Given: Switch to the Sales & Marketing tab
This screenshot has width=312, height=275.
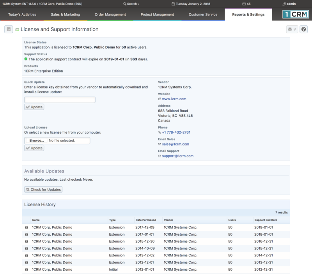Looking at the screenshot, I should (x=65, y=15).
